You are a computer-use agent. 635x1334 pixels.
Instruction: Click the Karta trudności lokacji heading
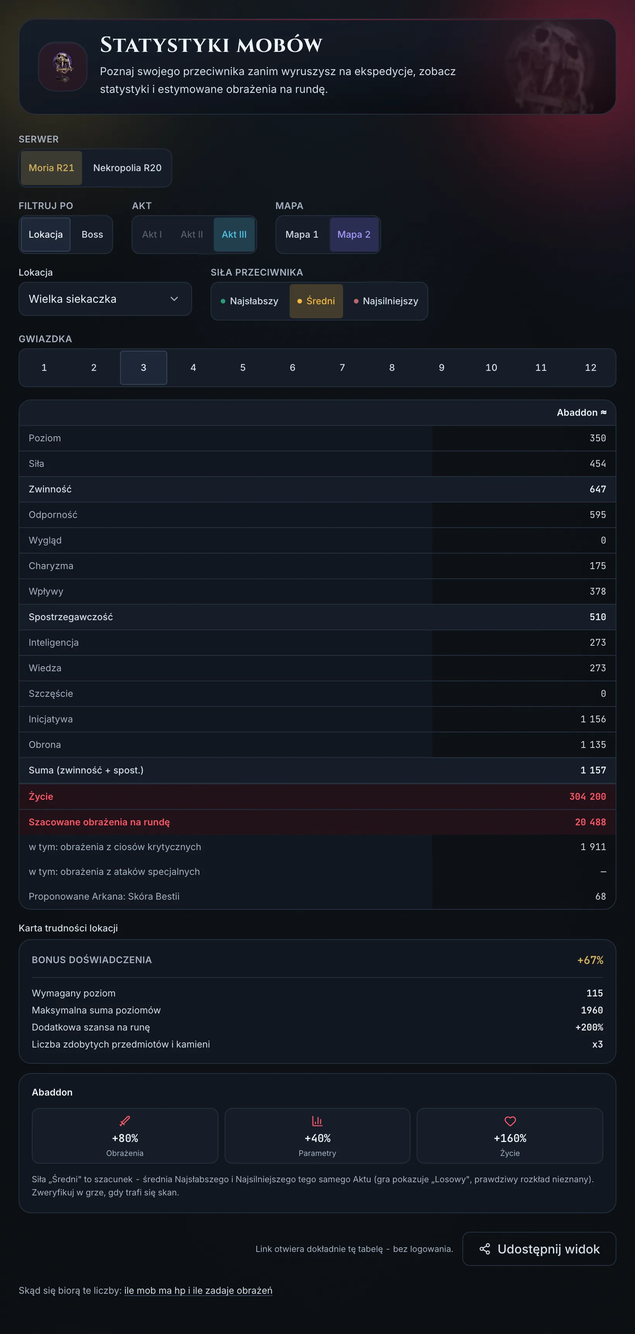(69, 928)
